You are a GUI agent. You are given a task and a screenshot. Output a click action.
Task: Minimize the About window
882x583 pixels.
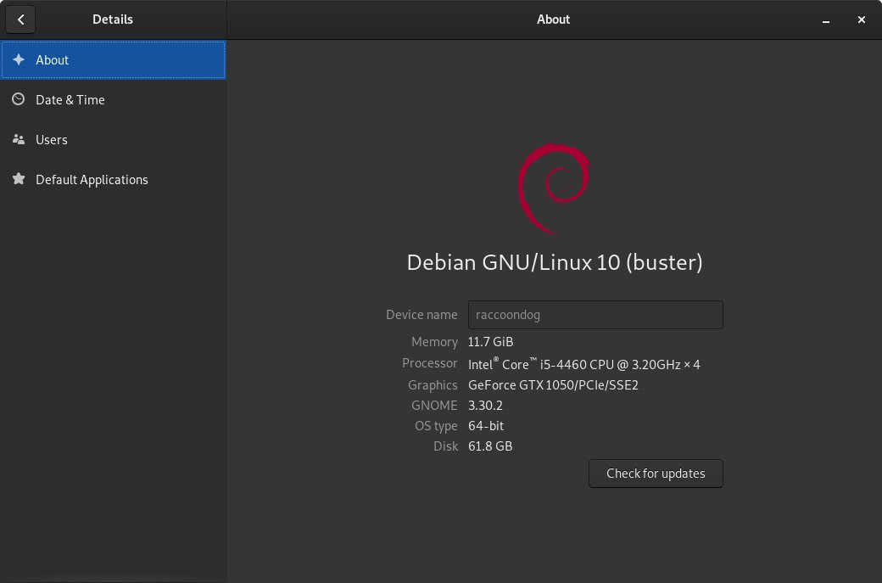(824, 19)
